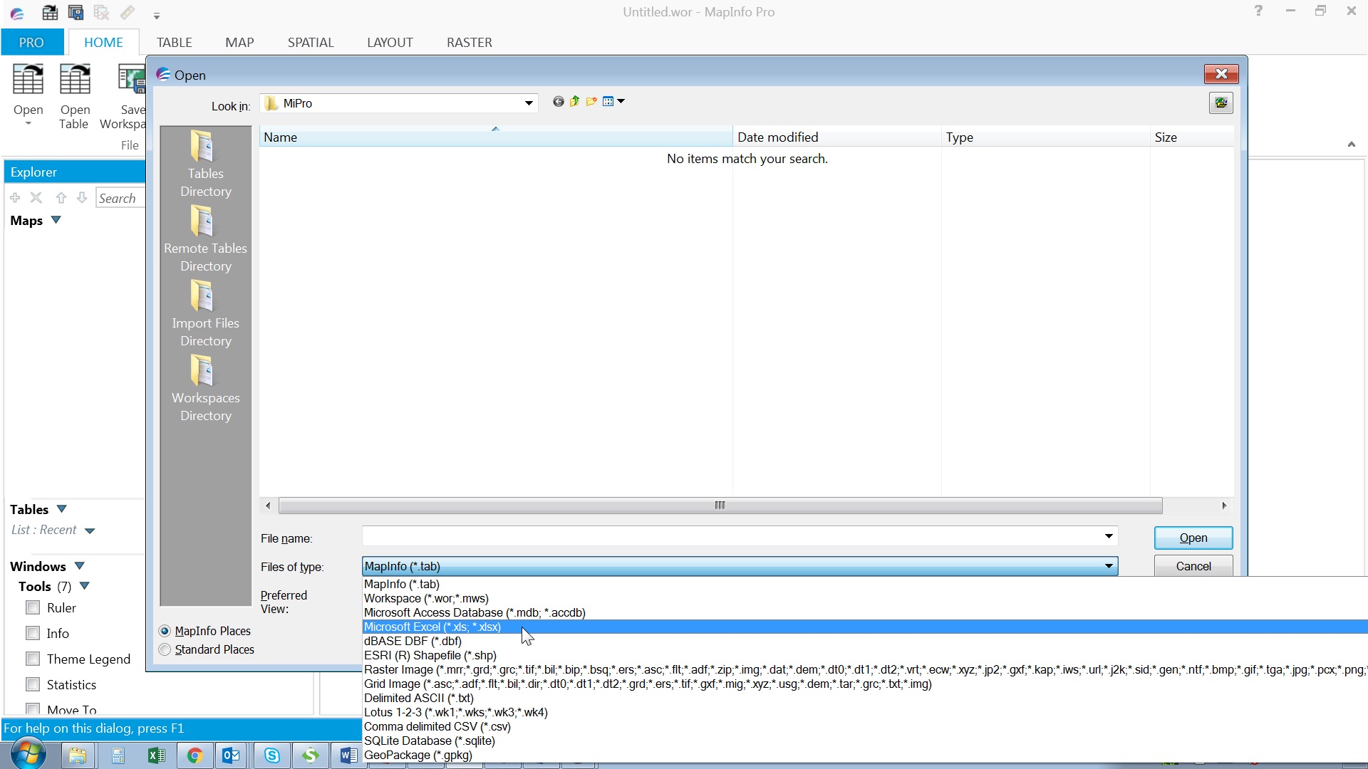Select Microsoft Excel as file type
This screenshot has width=1368, height=769.
(x=432, y=627)
